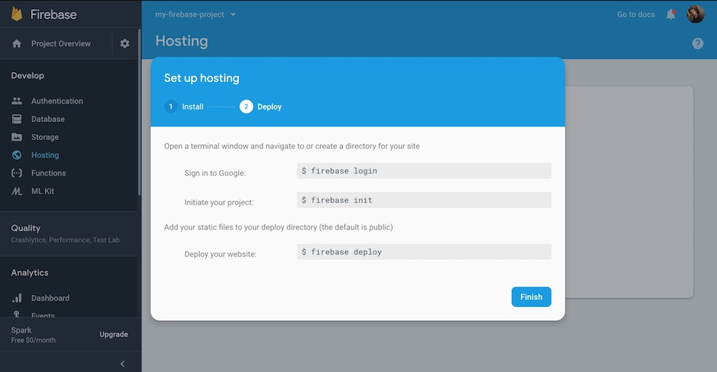The width and height of the screenshot is (717, 372).
Task: Click Spark Free $0/month plan text
Action: pyautogui.click(x=34, y=335)
